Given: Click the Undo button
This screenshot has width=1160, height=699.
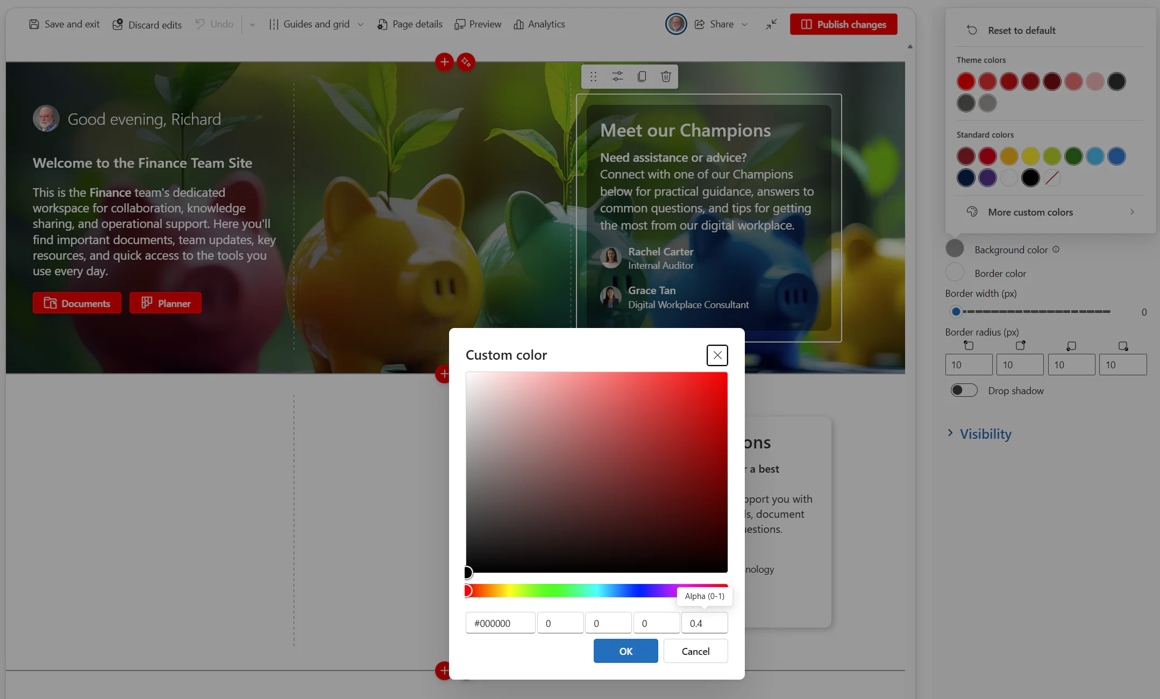Looking at the screenshot, I should click(214, 24).
